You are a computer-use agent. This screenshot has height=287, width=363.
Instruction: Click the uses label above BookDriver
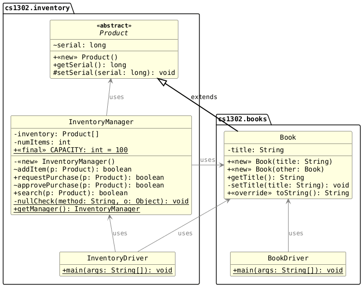pos(295,233)
